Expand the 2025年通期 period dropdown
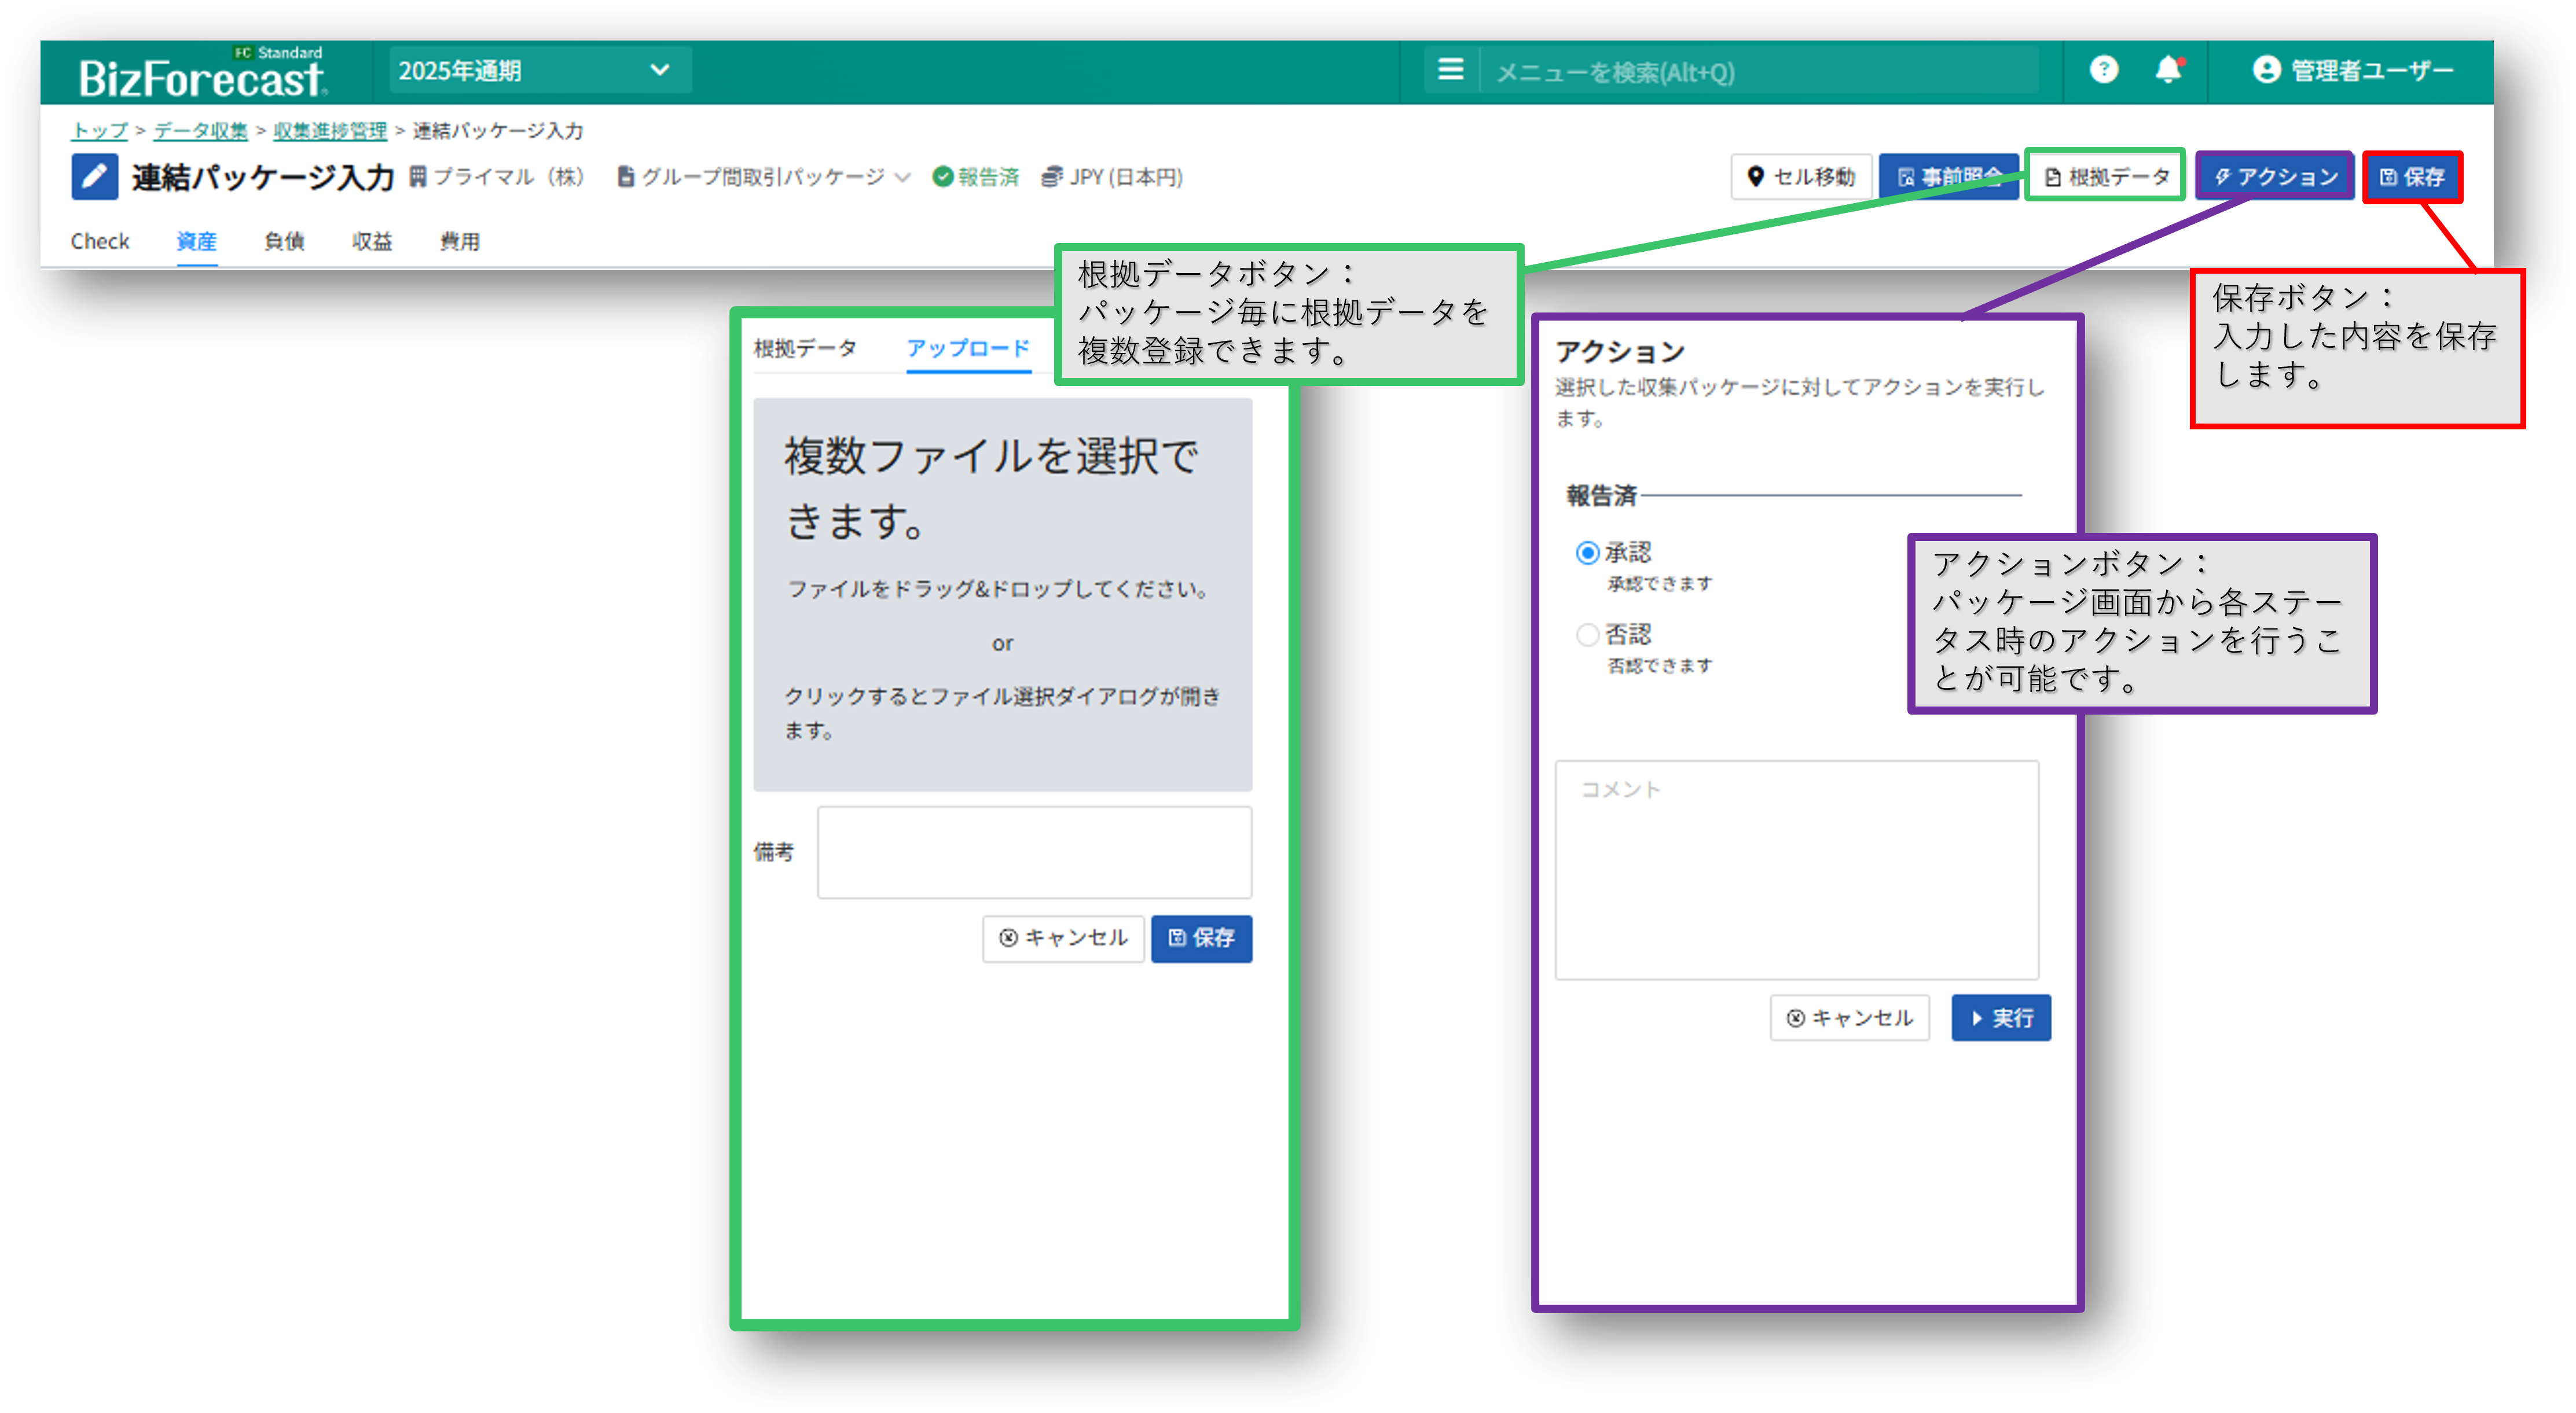2576x1413 pixels. [540, 70]
